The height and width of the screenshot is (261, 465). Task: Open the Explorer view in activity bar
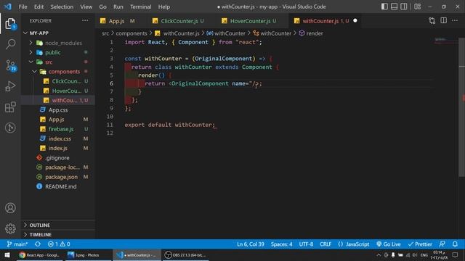(10, 24)
